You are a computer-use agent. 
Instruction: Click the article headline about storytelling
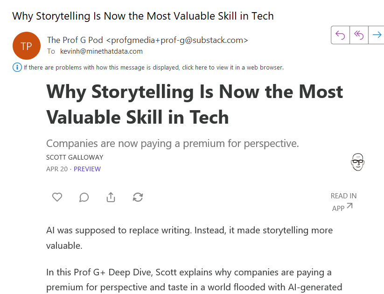coord(194,104)
